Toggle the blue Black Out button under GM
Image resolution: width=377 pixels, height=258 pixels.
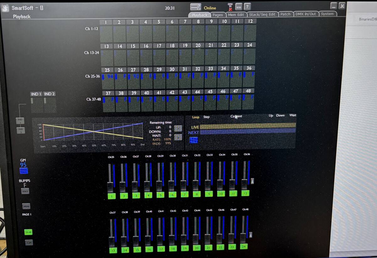coord(24,171)
